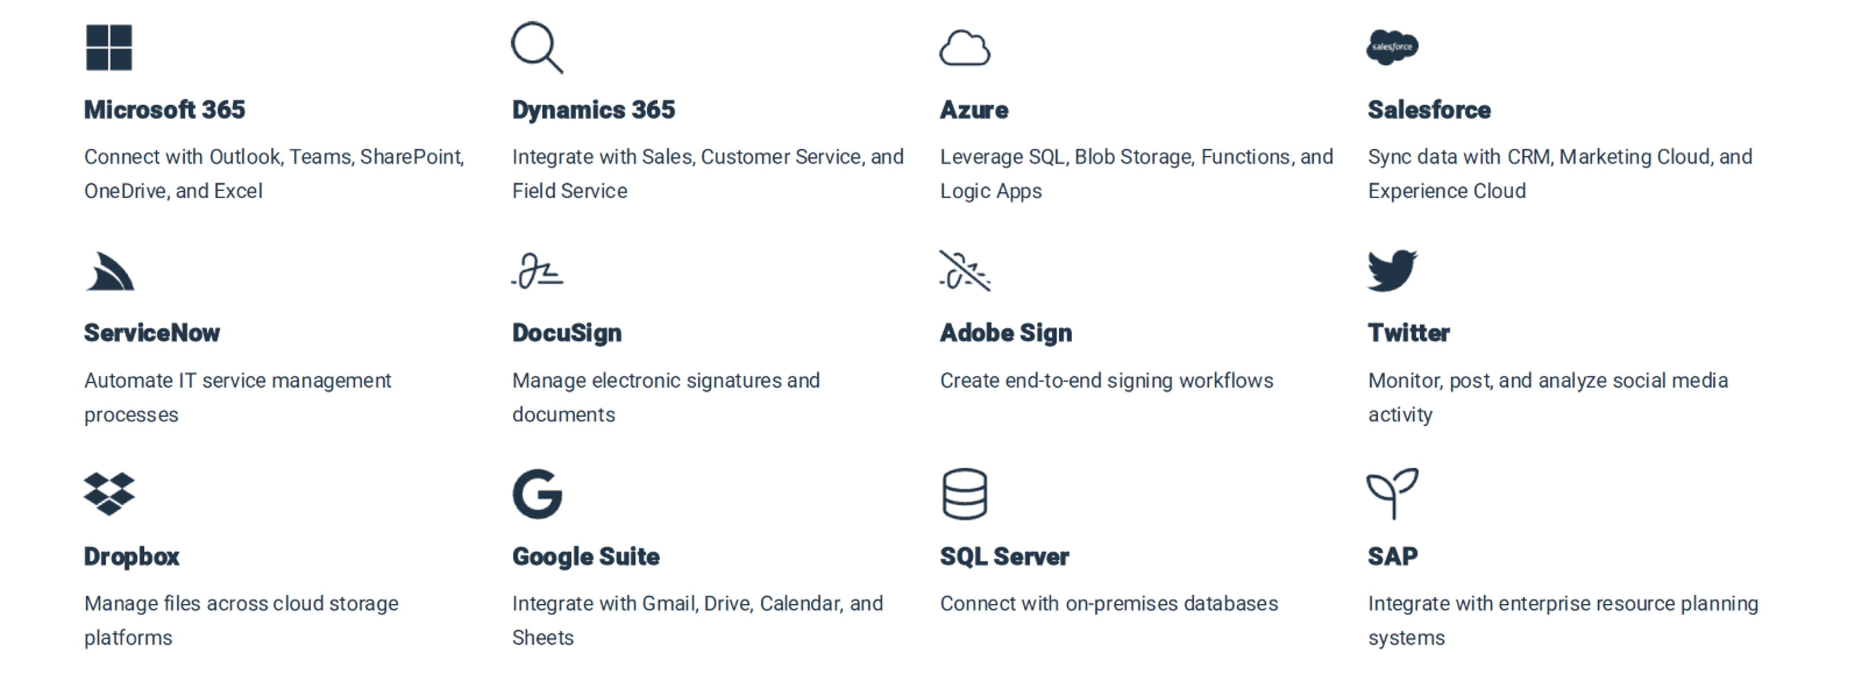Click the Azure description about Logic Apps
Image resolution: width=1862 pixels, height=674 pixels.
tap(1136, 174)
